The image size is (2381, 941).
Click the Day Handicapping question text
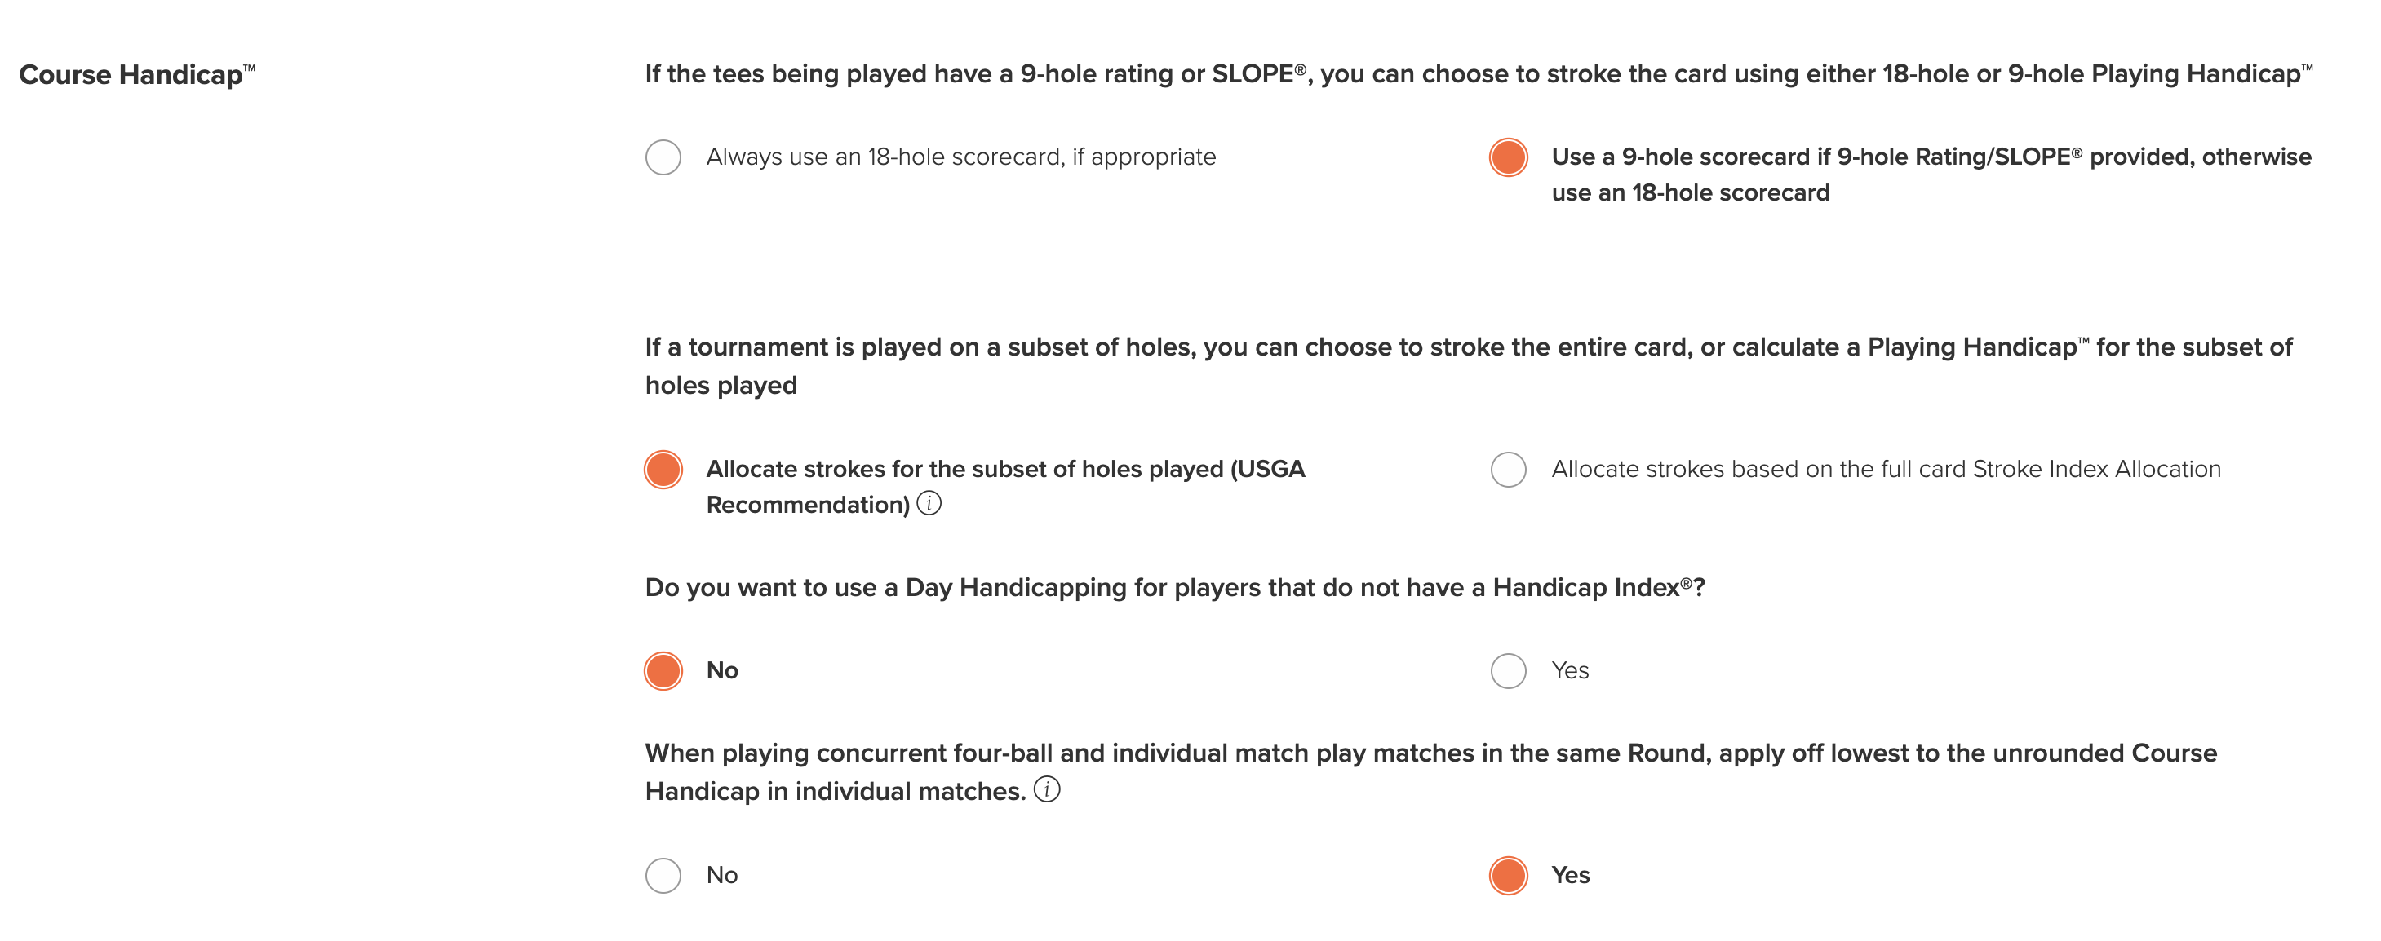[1175, 587]
